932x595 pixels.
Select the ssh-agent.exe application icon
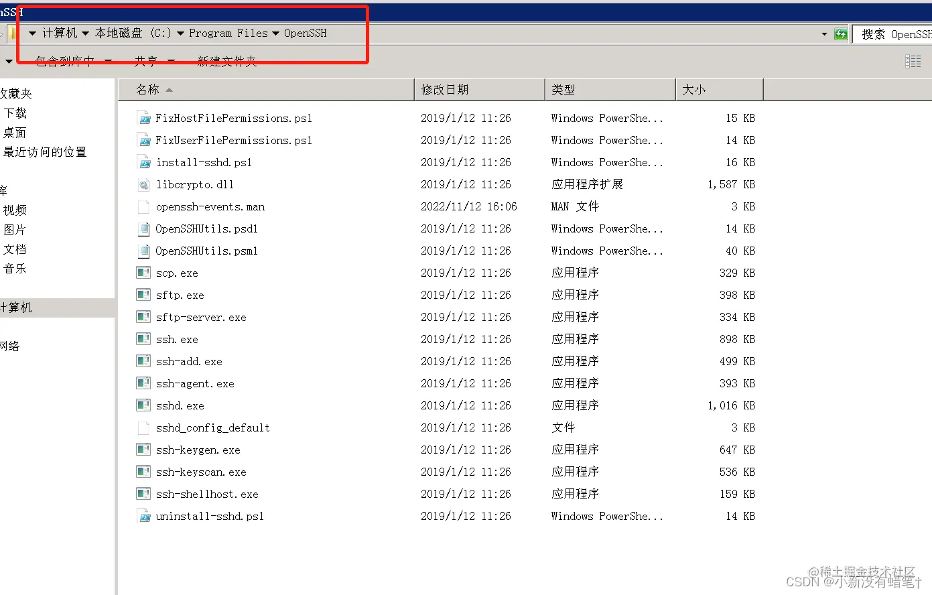143,383
